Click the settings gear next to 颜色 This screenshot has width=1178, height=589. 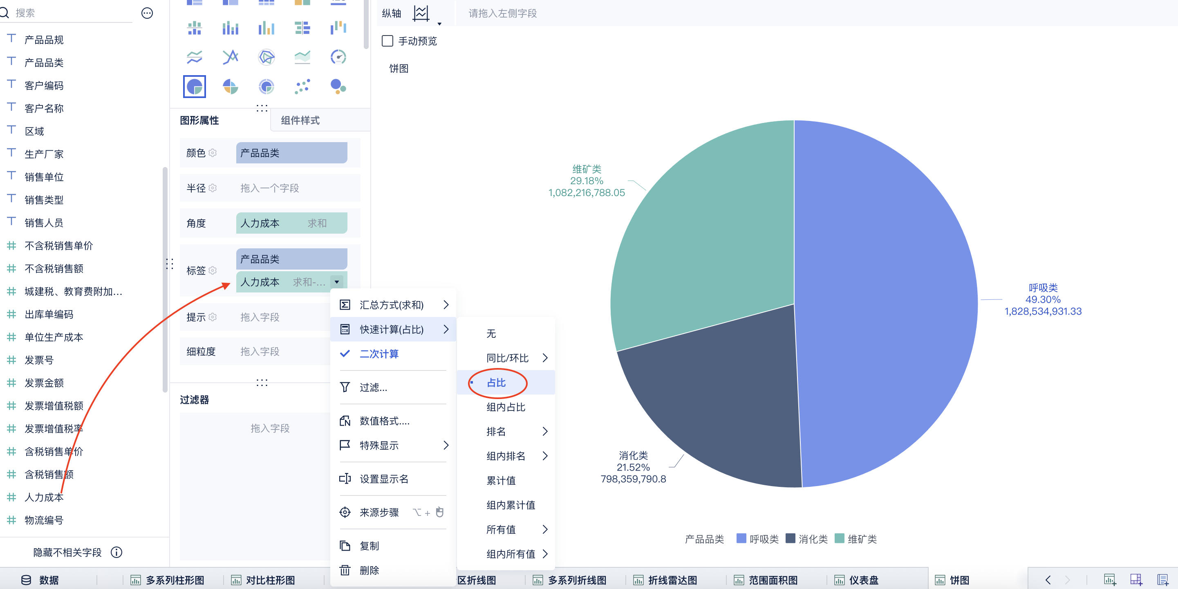[213, 153]
